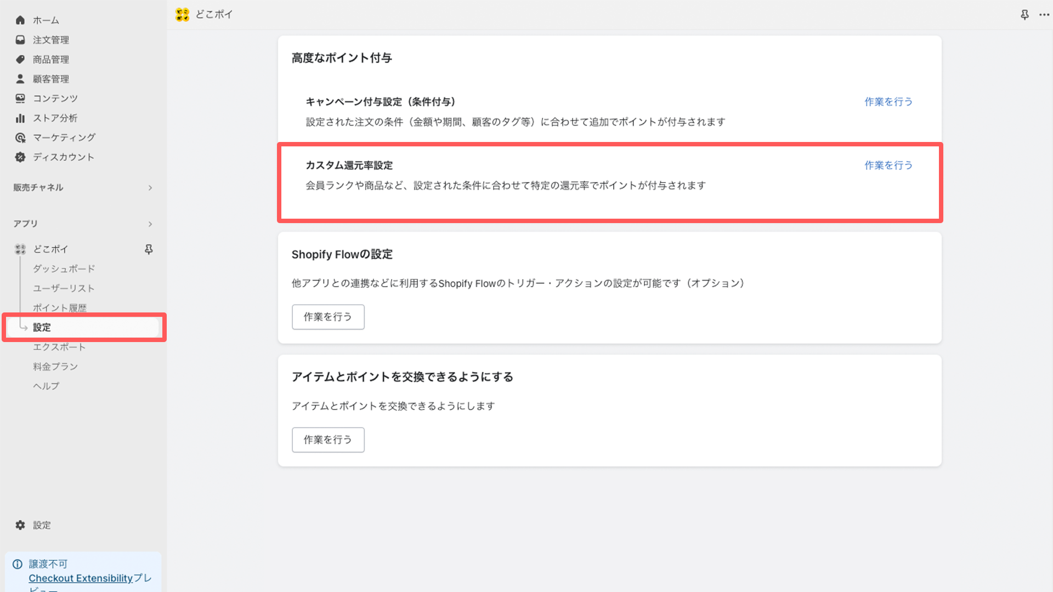Click 作業を行う button under Shopify Flowの設定
Screen dimensions: 1053x592
[328, 317]
